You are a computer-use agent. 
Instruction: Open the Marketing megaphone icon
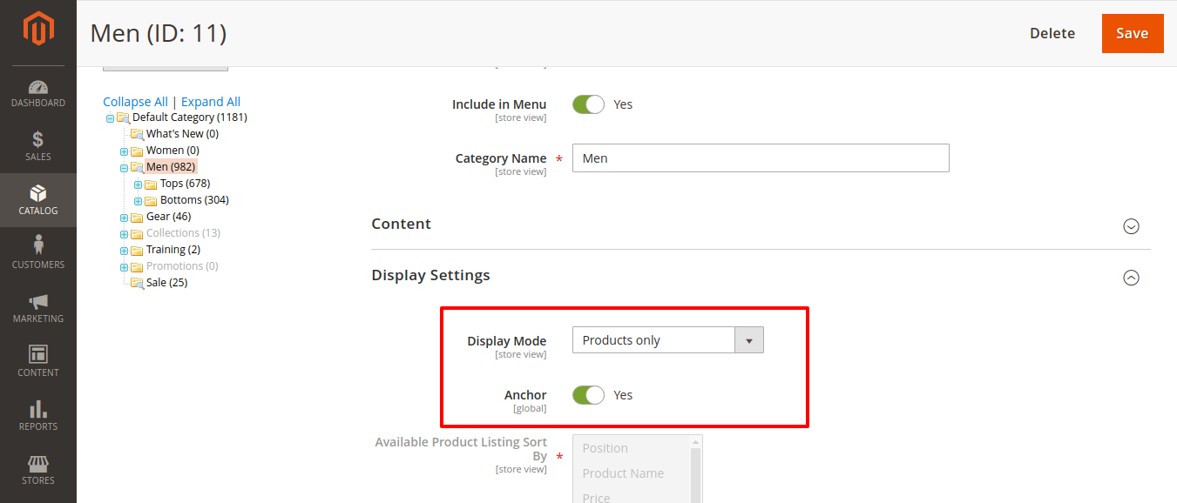pyautogui.click(x=38, y=302)
